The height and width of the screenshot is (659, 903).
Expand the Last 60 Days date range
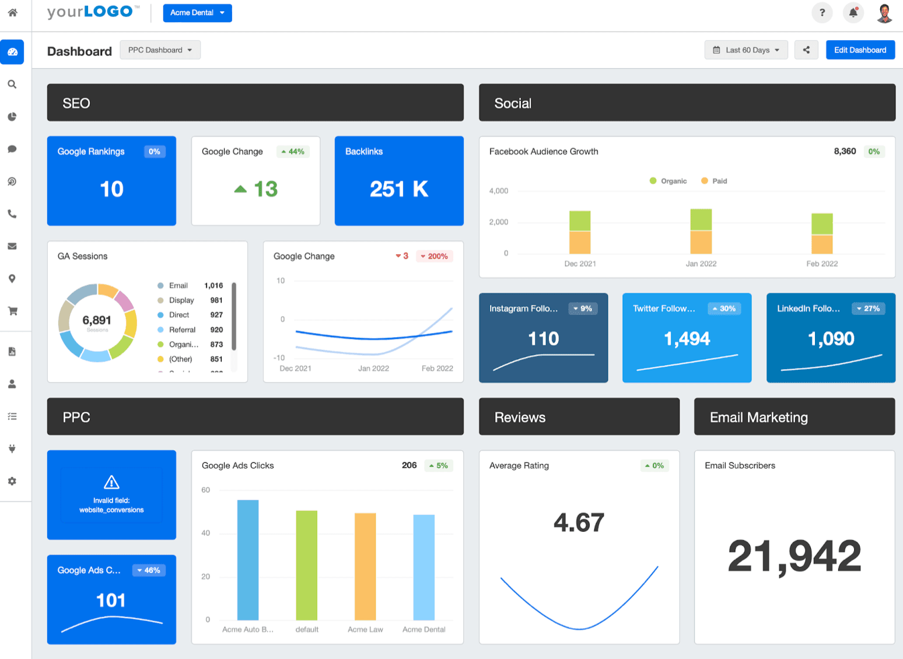pos(746,50)
